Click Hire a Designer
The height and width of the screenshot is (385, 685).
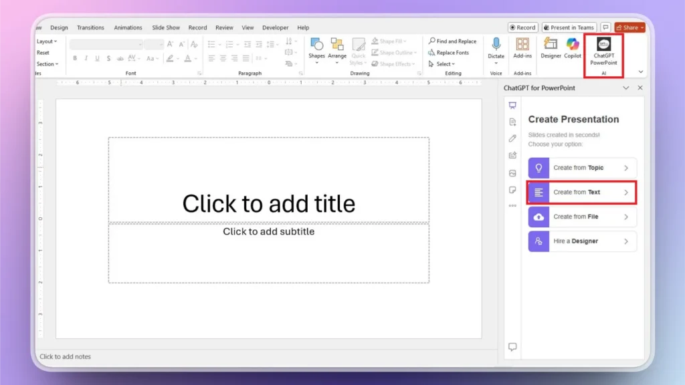pos(581,241)
